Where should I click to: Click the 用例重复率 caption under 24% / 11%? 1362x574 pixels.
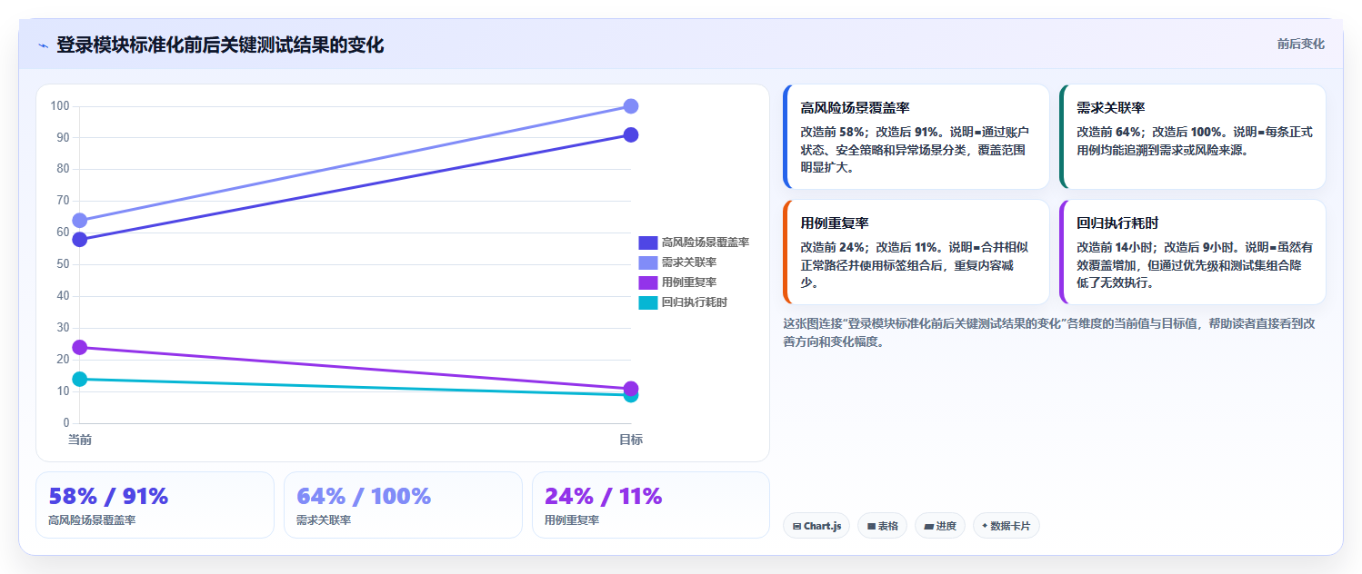(572, 520)
